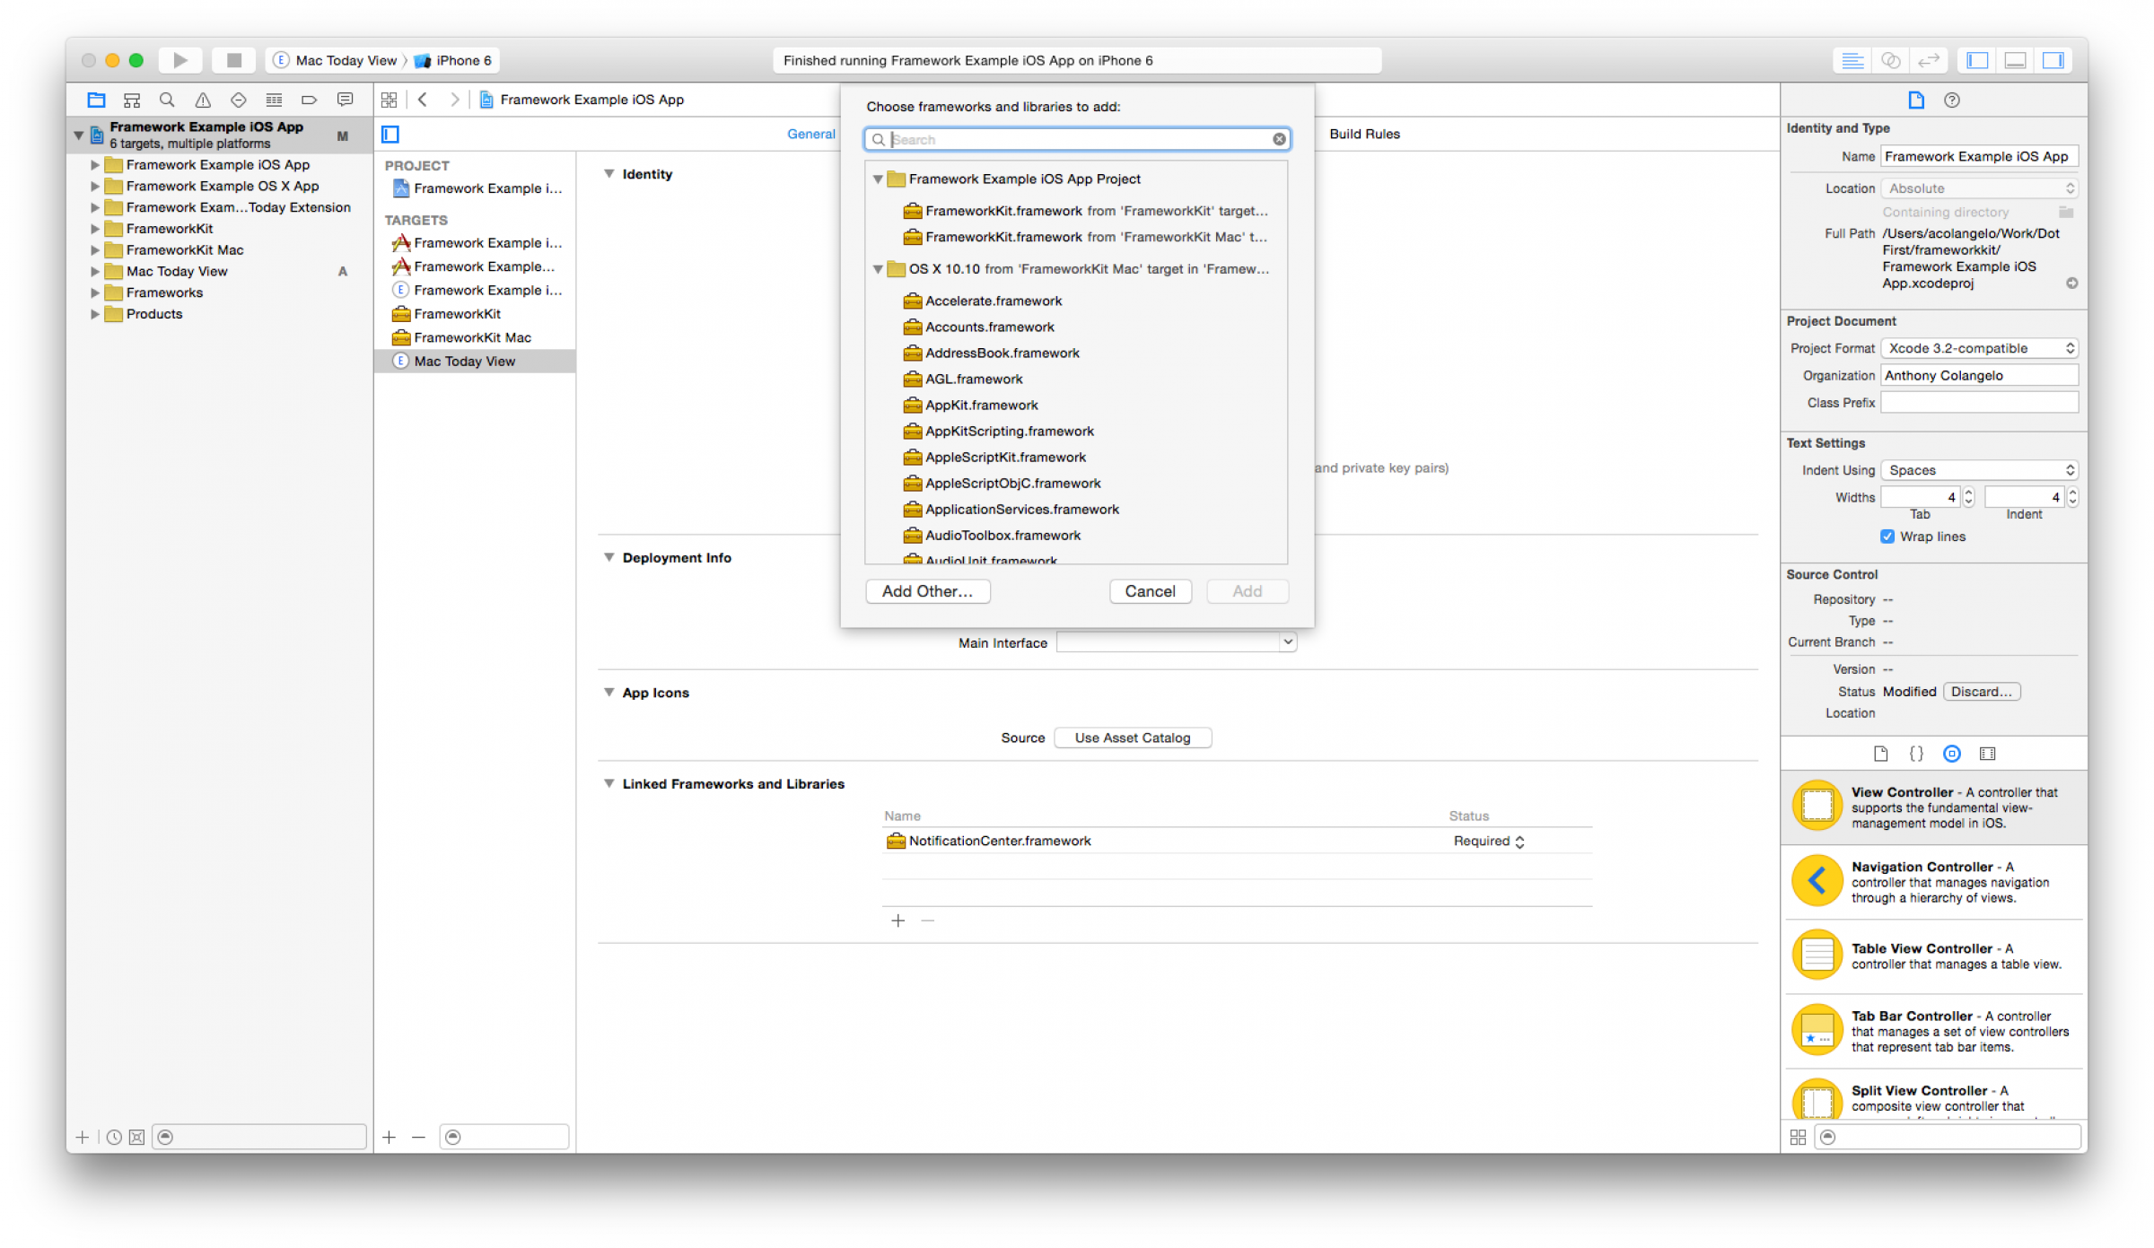Viewport: 2154px width, 1248px height.
Task: Edit the Organization text field
Action: coord(1979,375)
